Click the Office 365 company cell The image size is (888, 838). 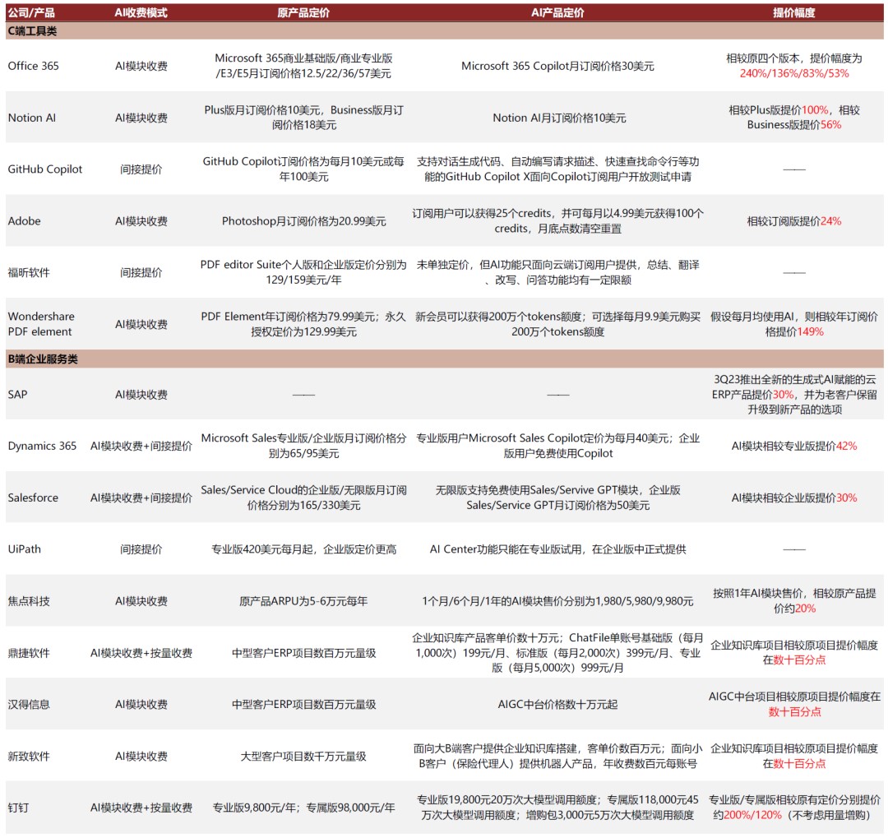[x=34, y=66]
